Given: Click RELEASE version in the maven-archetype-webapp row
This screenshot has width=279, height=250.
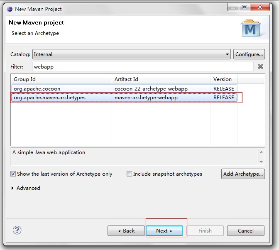Looking at the screenshot, I should [x=224, y=98].
